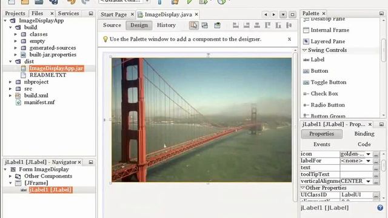Click second alignment icon in designer toolbar

246,25
